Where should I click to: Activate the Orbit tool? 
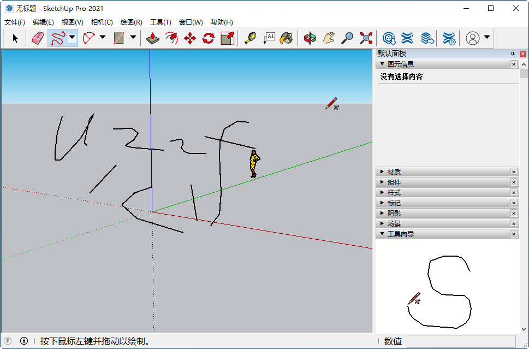click(310, 38)
